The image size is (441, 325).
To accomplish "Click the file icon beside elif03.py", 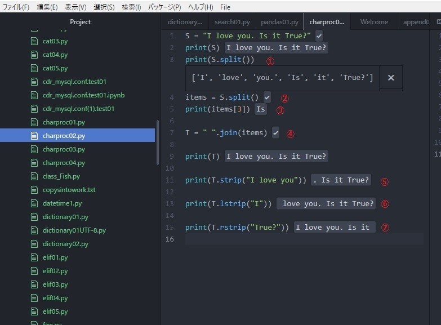I will [x=34, y=284].
